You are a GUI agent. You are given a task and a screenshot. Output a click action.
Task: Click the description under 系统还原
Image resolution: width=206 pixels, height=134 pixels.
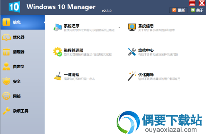(89, 30)
